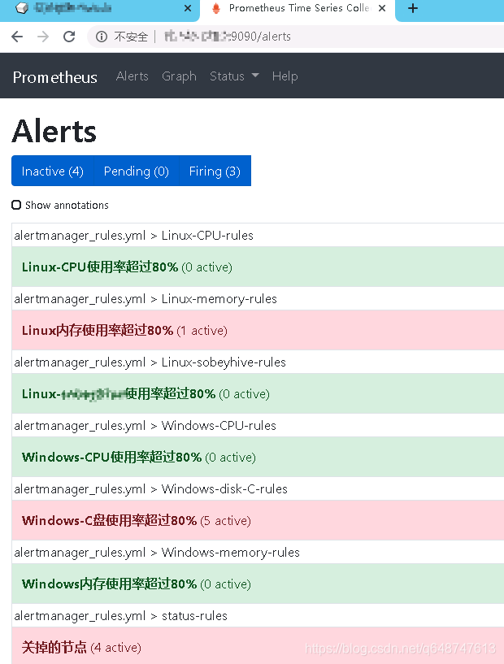Click the address bar URL ending in 9090/alerts
Image resolution: width=504 pixels, height=664 pixels.
228,37
